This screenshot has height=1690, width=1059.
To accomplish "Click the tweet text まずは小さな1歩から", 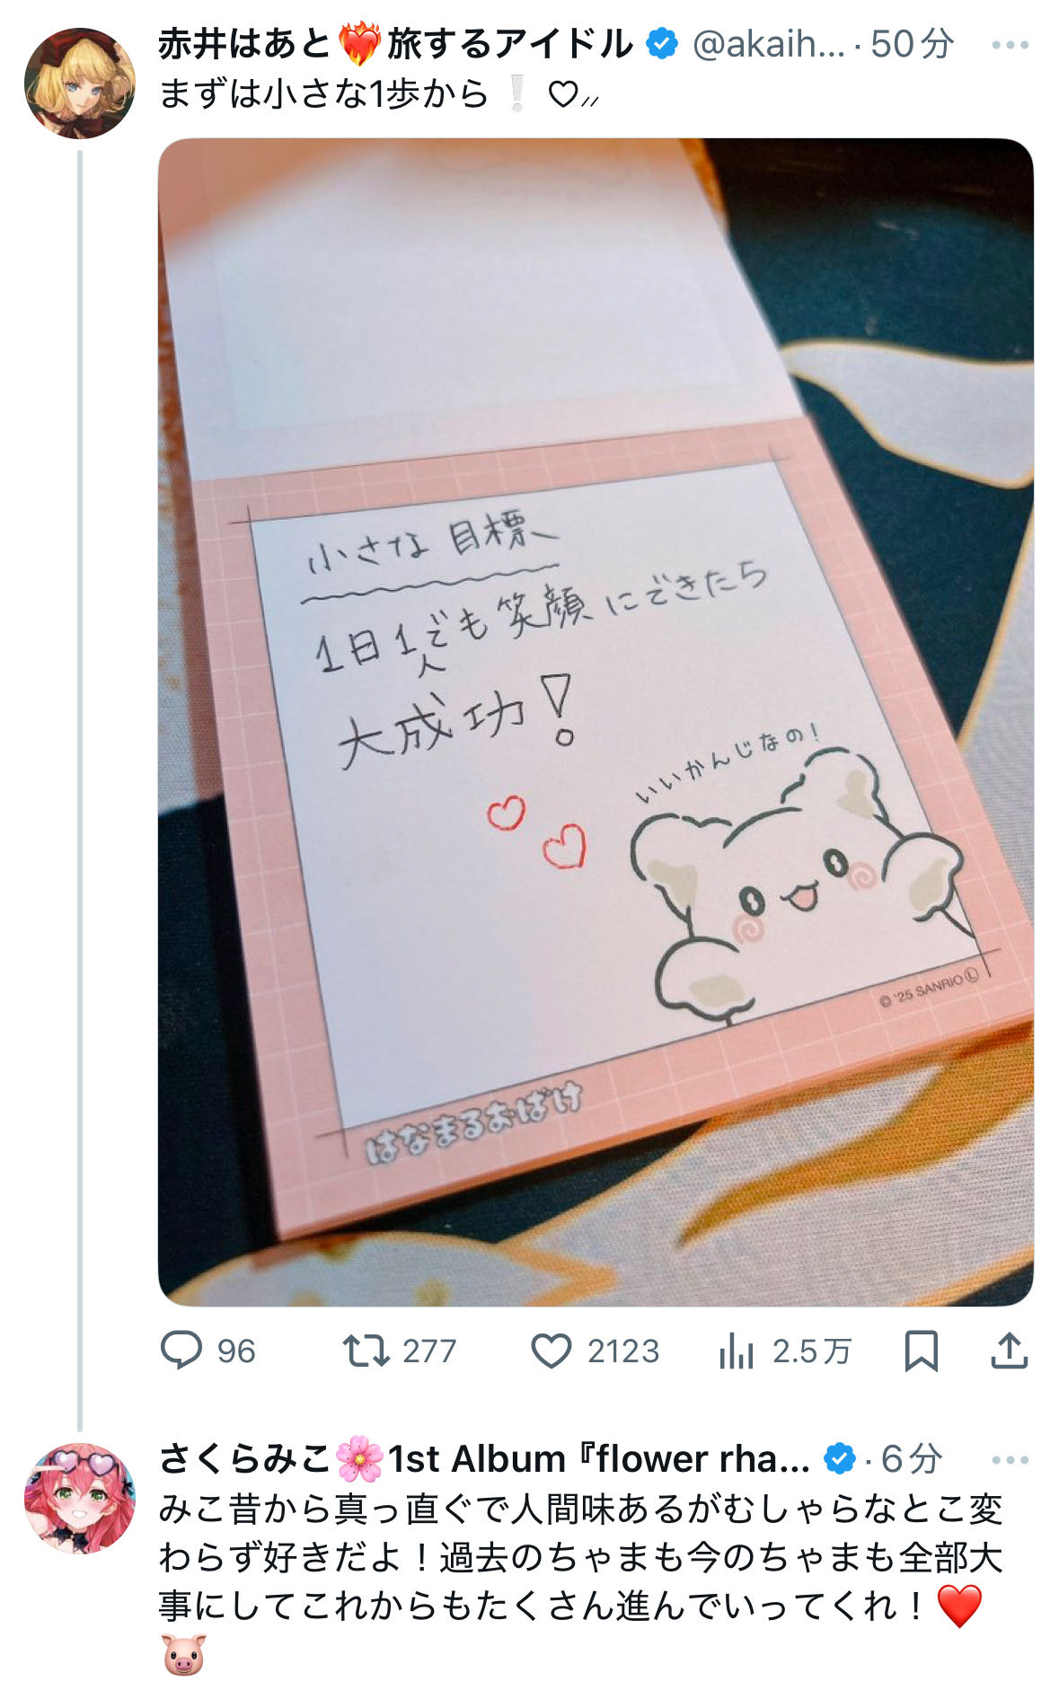I will 324,93.
